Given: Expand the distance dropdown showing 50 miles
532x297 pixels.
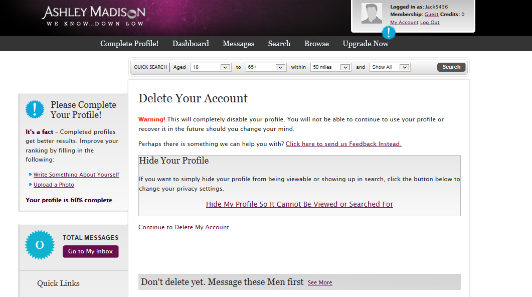Looking at the screenshot, I should tap(330, 67).
